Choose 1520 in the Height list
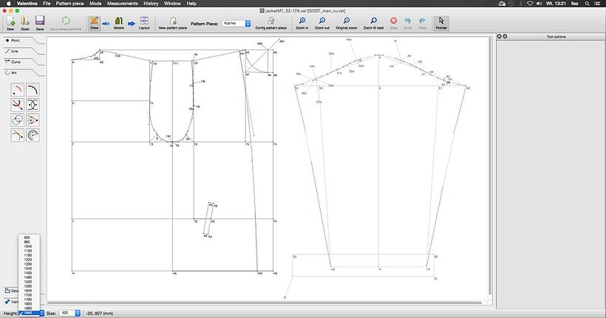 pyautogui.click(x=29, y=282)
